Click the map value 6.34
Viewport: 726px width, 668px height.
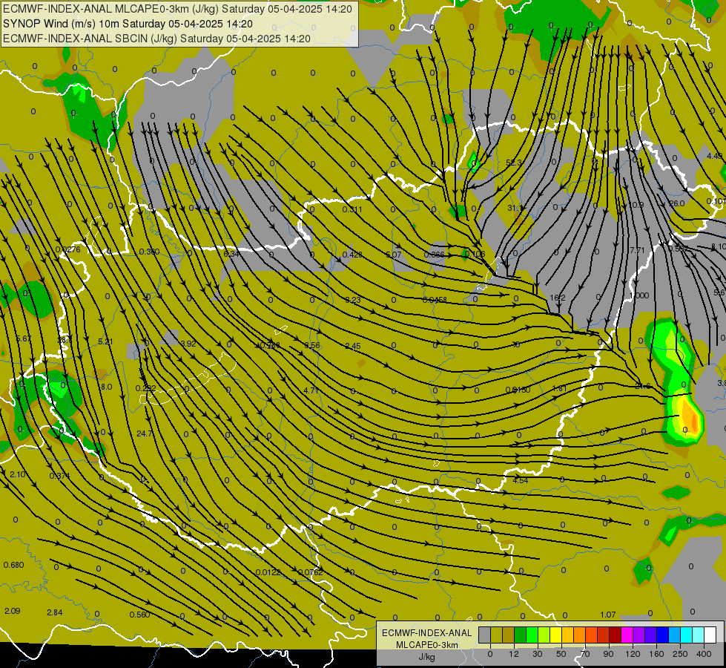click(231, 254)
